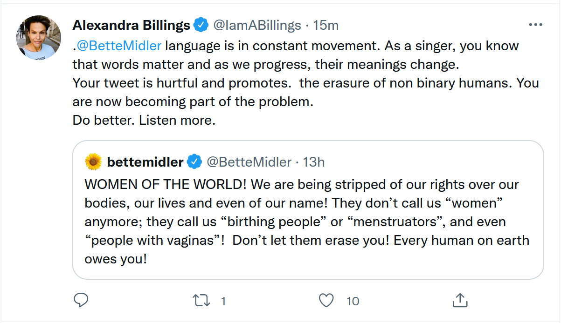Open the 13h timestamp of quoted tweet
The height and width of the screenshot is (323, 561).
click(x=313, y=162)
